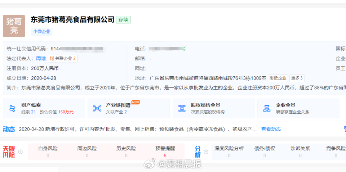Open 深度风险分析 tab
346x172 pixels.
[229, 152]
